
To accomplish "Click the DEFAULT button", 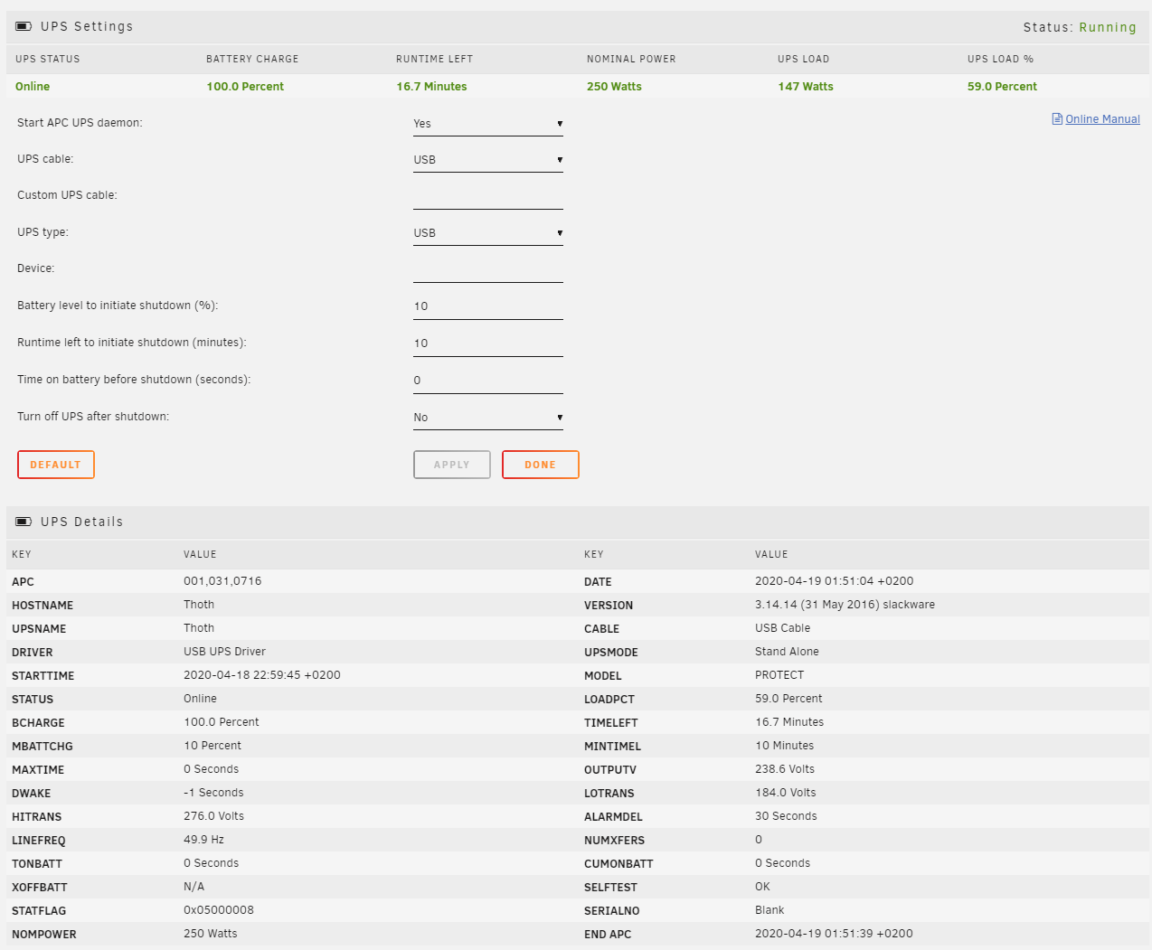I will (56, 465).
